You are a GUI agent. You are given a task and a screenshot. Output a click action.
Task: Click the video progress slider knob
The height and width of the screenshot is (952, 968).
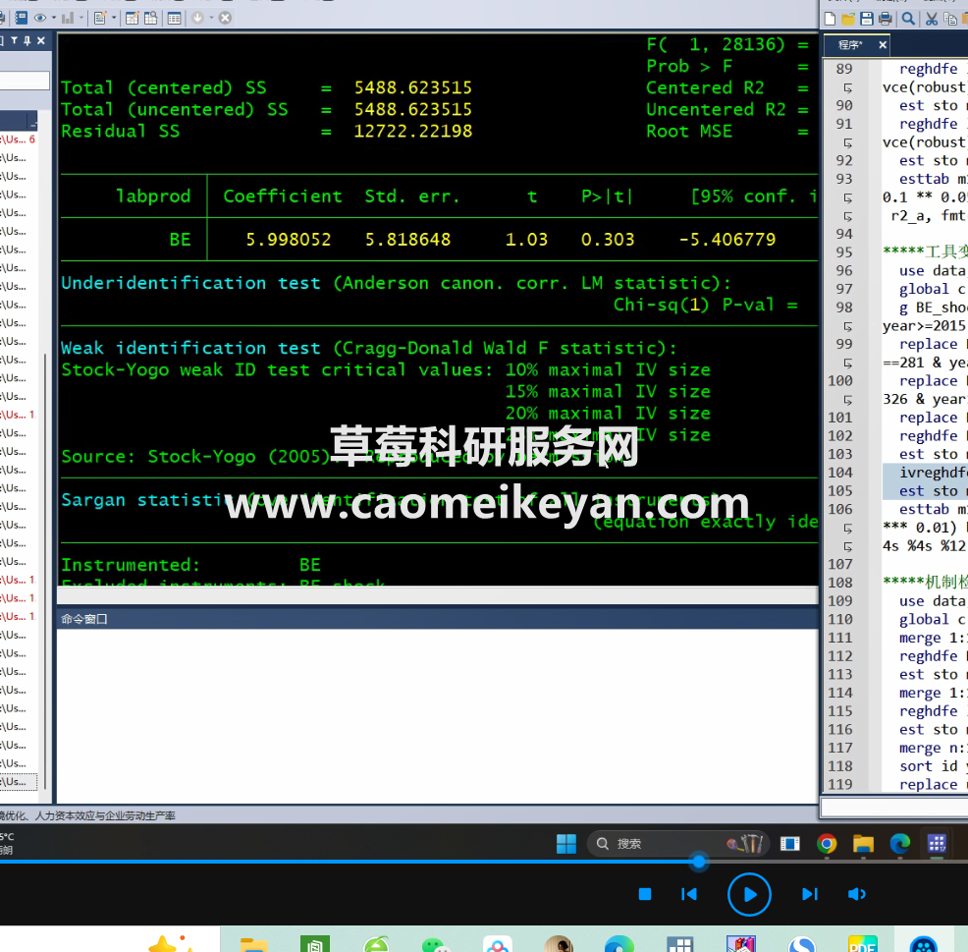coord(699,862)
